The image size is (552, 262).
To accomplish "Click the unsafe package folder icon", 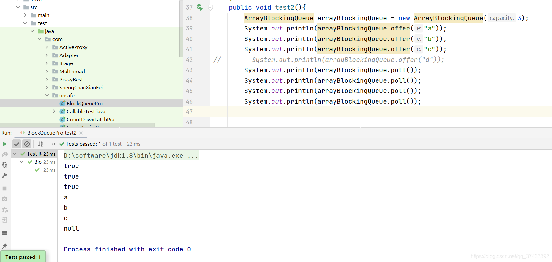I will tap(55, 95).
